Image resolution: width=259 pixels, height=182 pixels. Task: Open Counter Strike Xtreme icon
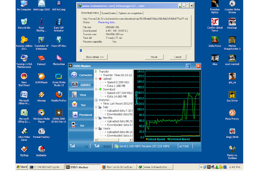(232, 7)
